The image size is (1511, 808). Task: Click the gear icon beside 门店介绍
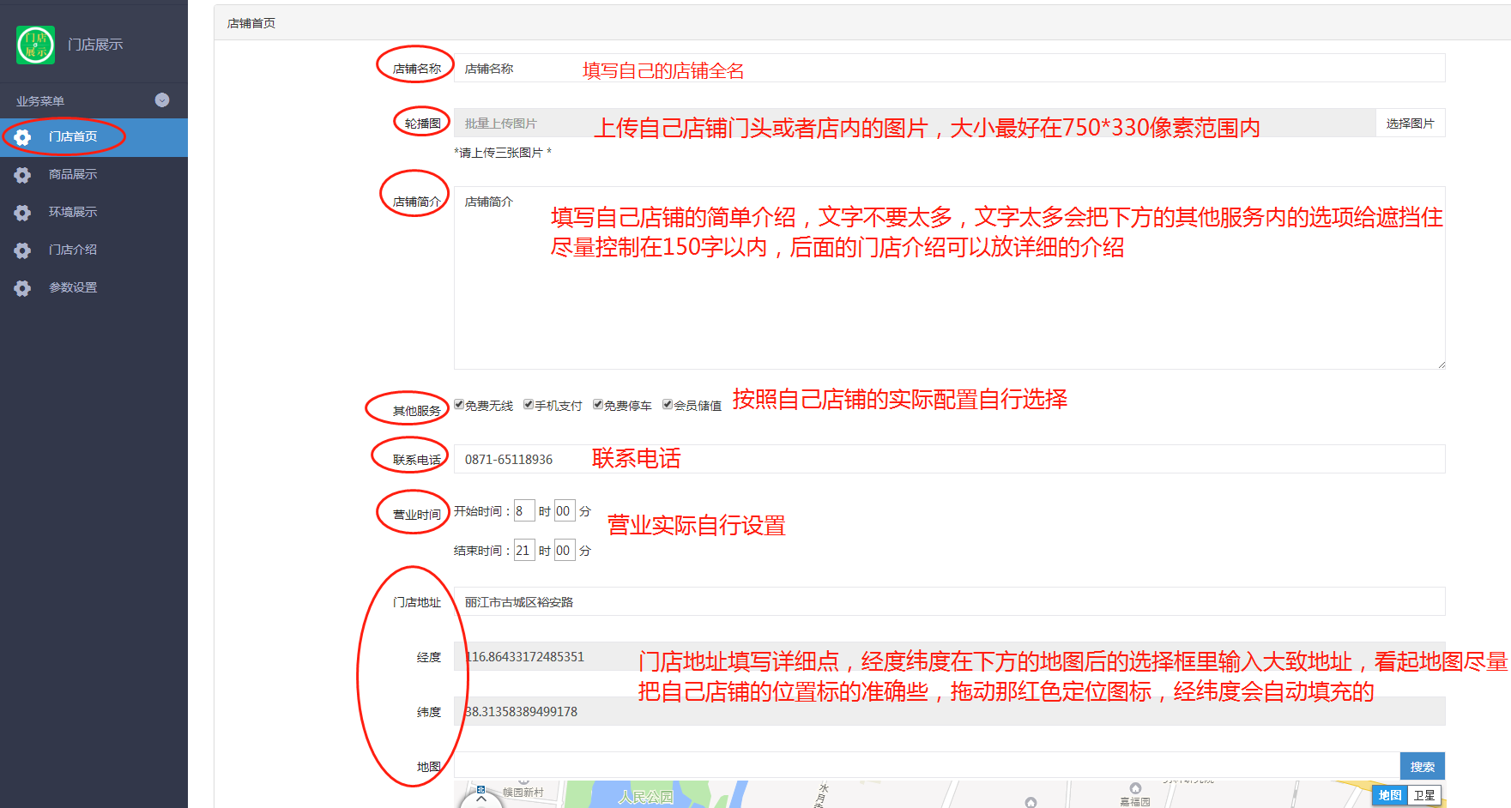(x=22, y=250)
